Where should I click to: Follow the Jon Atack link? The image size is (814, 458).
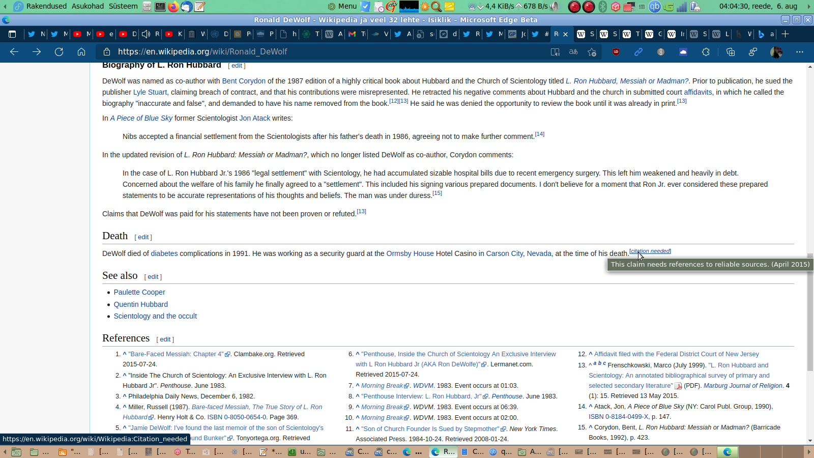[x=255, y=118]
